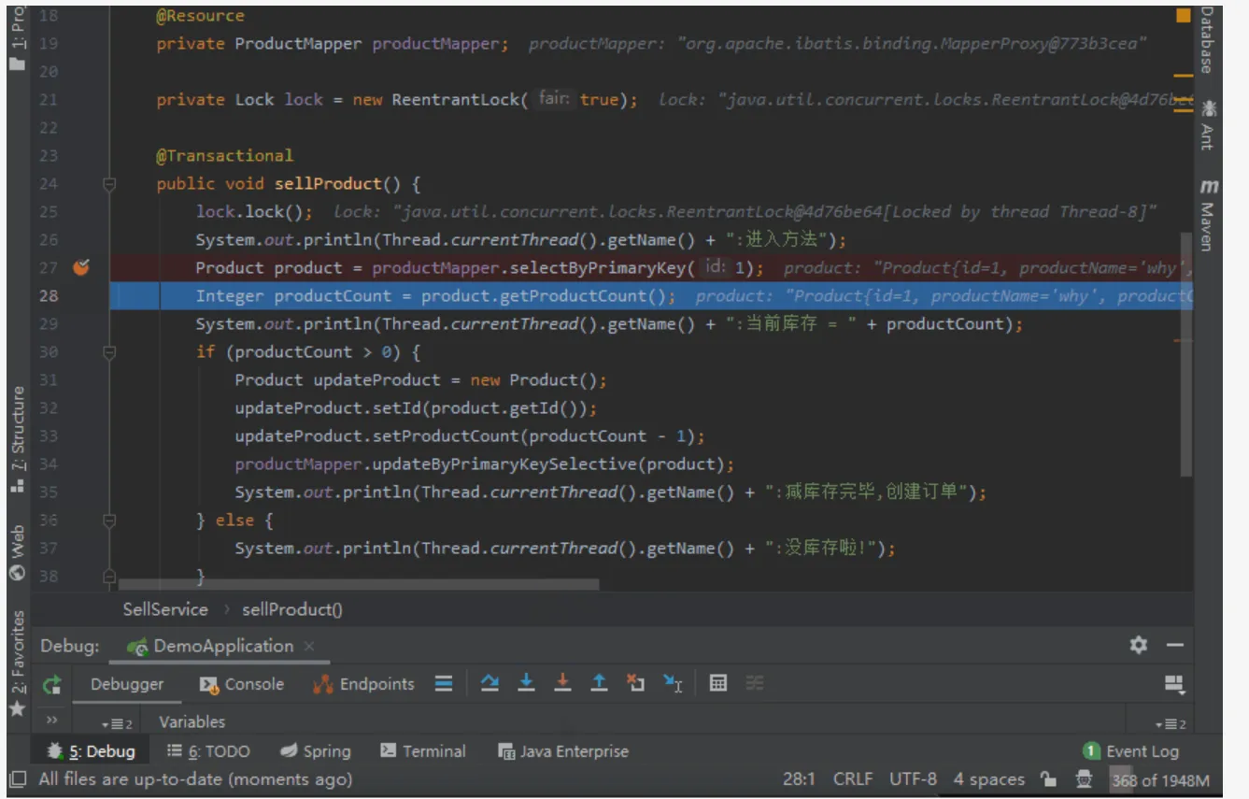Click the Step Into blue arrow icon
Screen dimensions: 1249x799
coord(526,683)
